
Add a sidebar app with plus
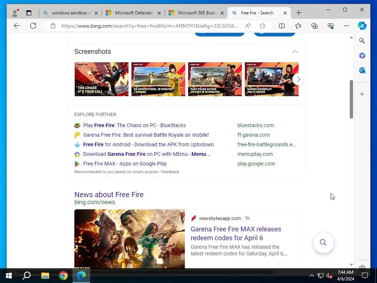coord(362,94)
